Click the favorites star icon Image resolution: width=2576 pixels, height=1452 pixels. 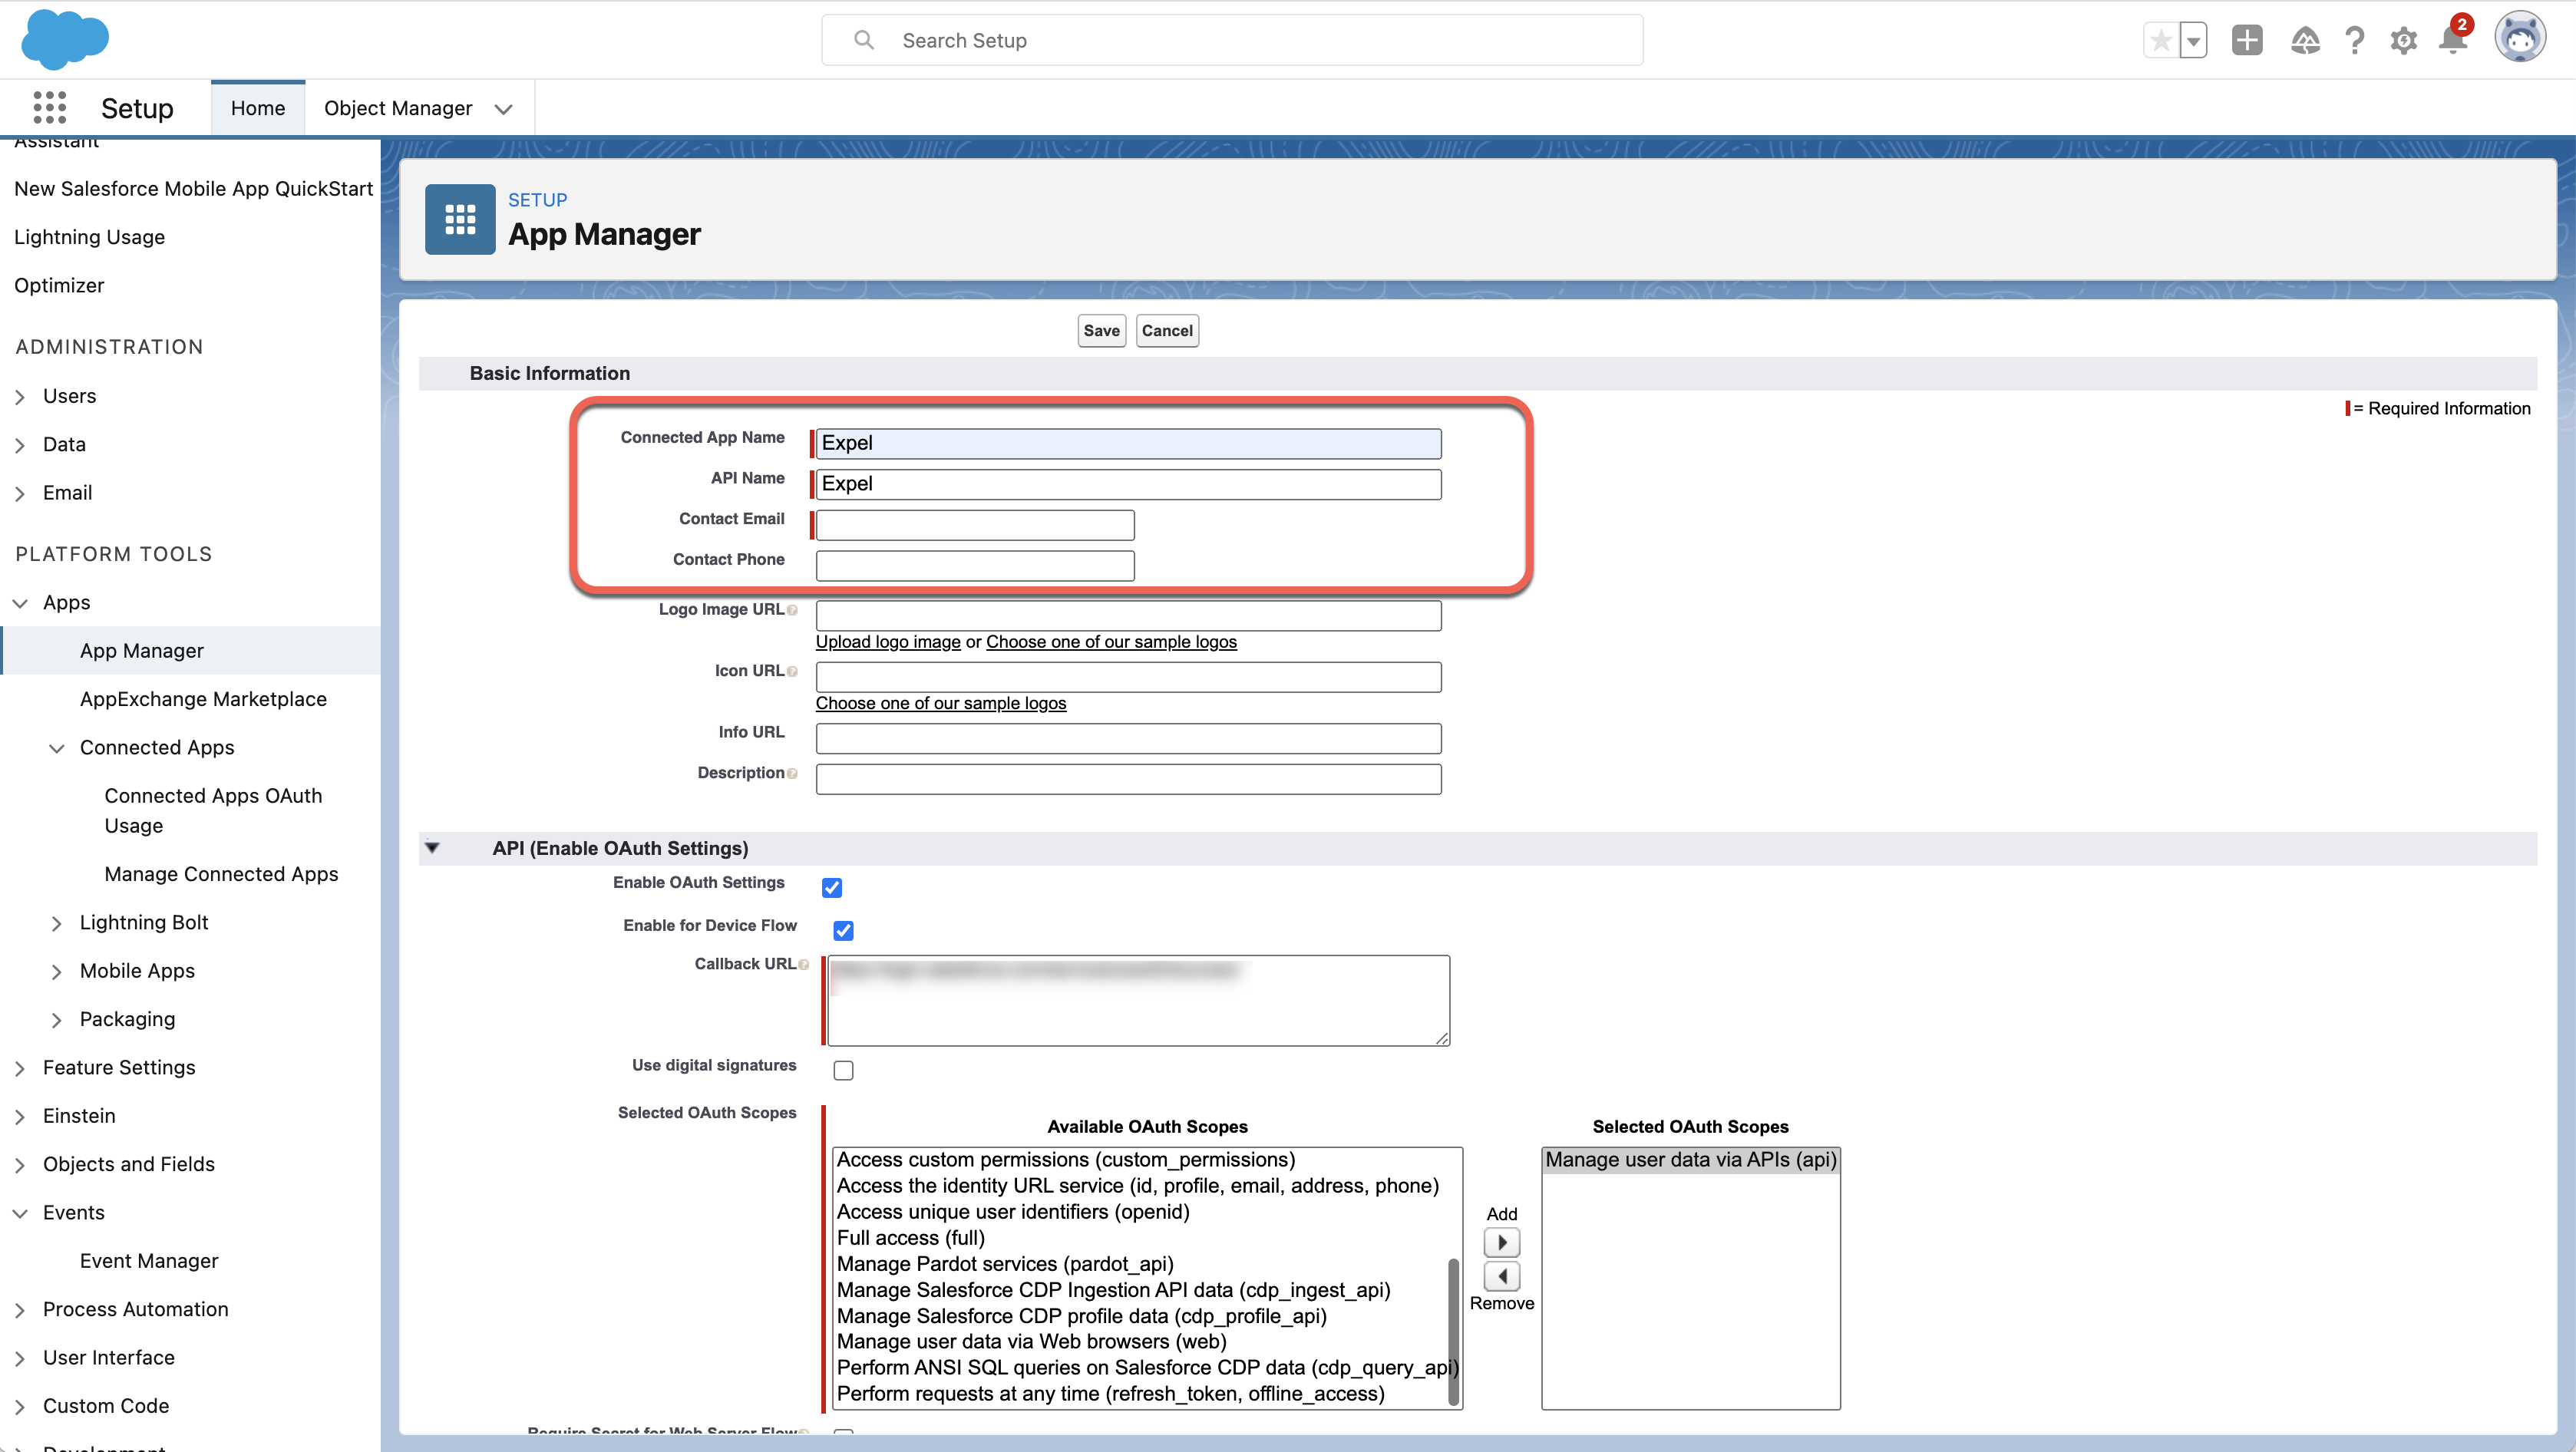click(x=2160, y=41)
